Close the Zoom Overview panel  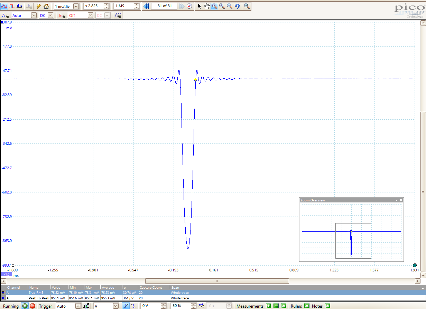pyautogui.click(x=401, y=200)
